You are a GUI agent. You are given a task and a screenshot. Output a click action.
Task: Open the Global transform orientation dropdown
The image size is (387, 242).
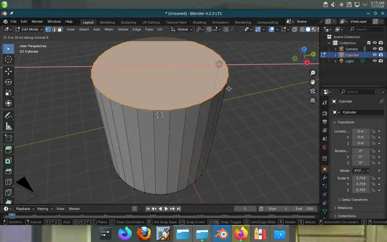182,29
